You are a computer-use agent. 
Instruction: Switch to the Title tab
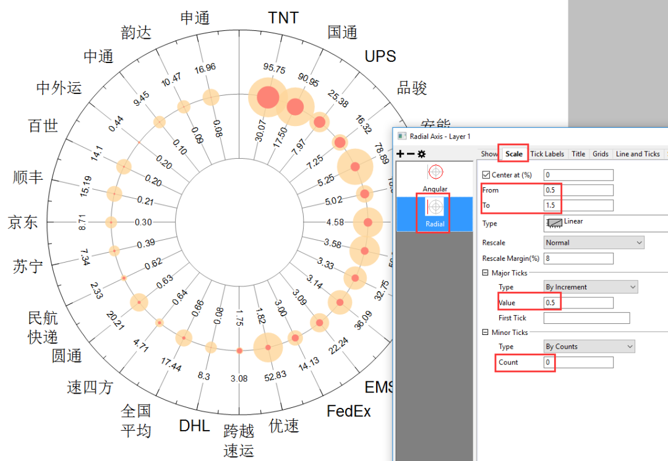pos(578,154)
